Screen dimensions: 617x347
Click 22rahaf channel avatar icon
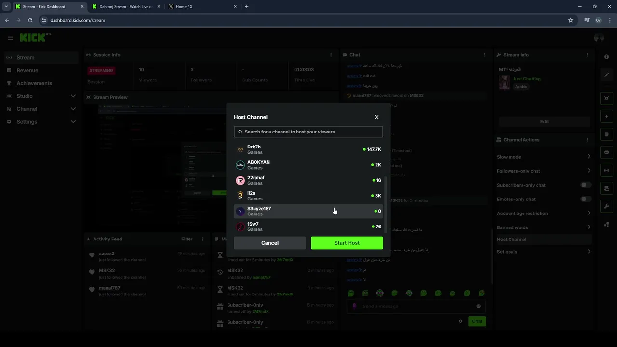click(x=240, y=181)
